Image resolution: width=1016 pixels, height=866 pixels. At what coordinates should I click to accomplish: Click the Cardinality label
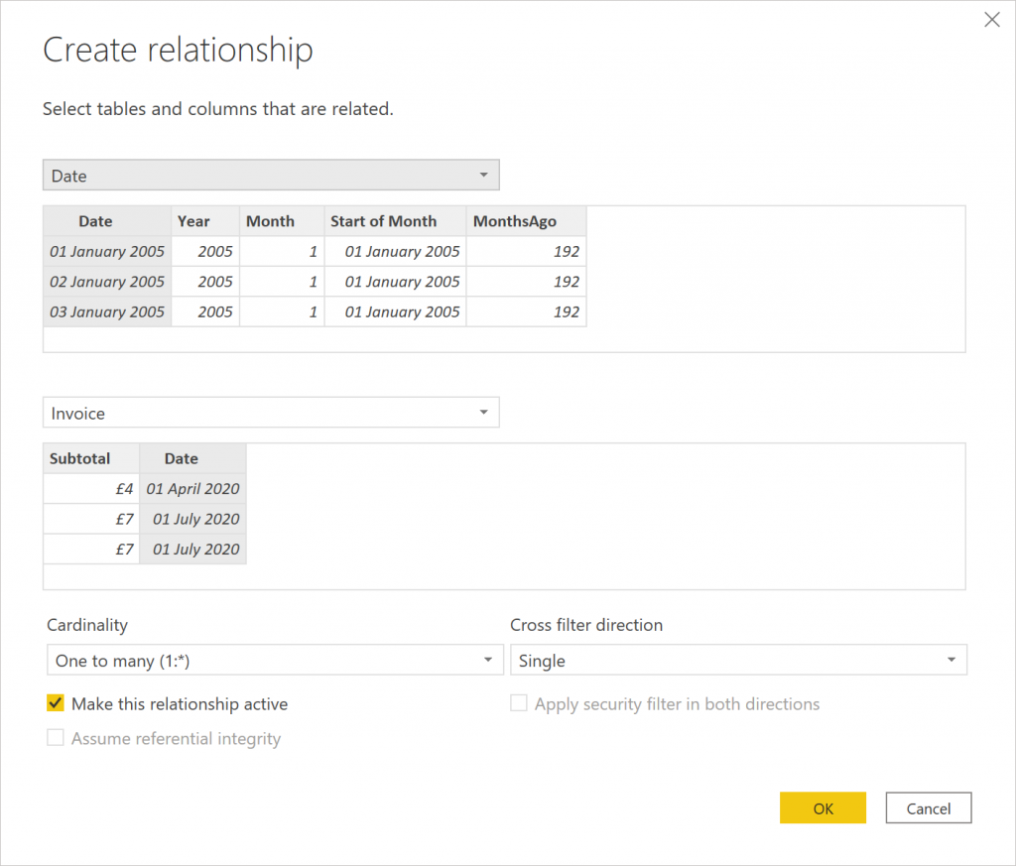pos(87,625)
